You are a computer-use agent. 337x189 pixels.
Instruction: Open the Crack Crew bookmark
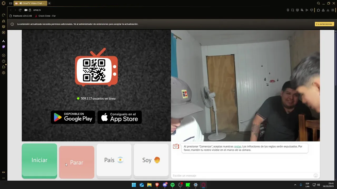[x=45, y=16]
